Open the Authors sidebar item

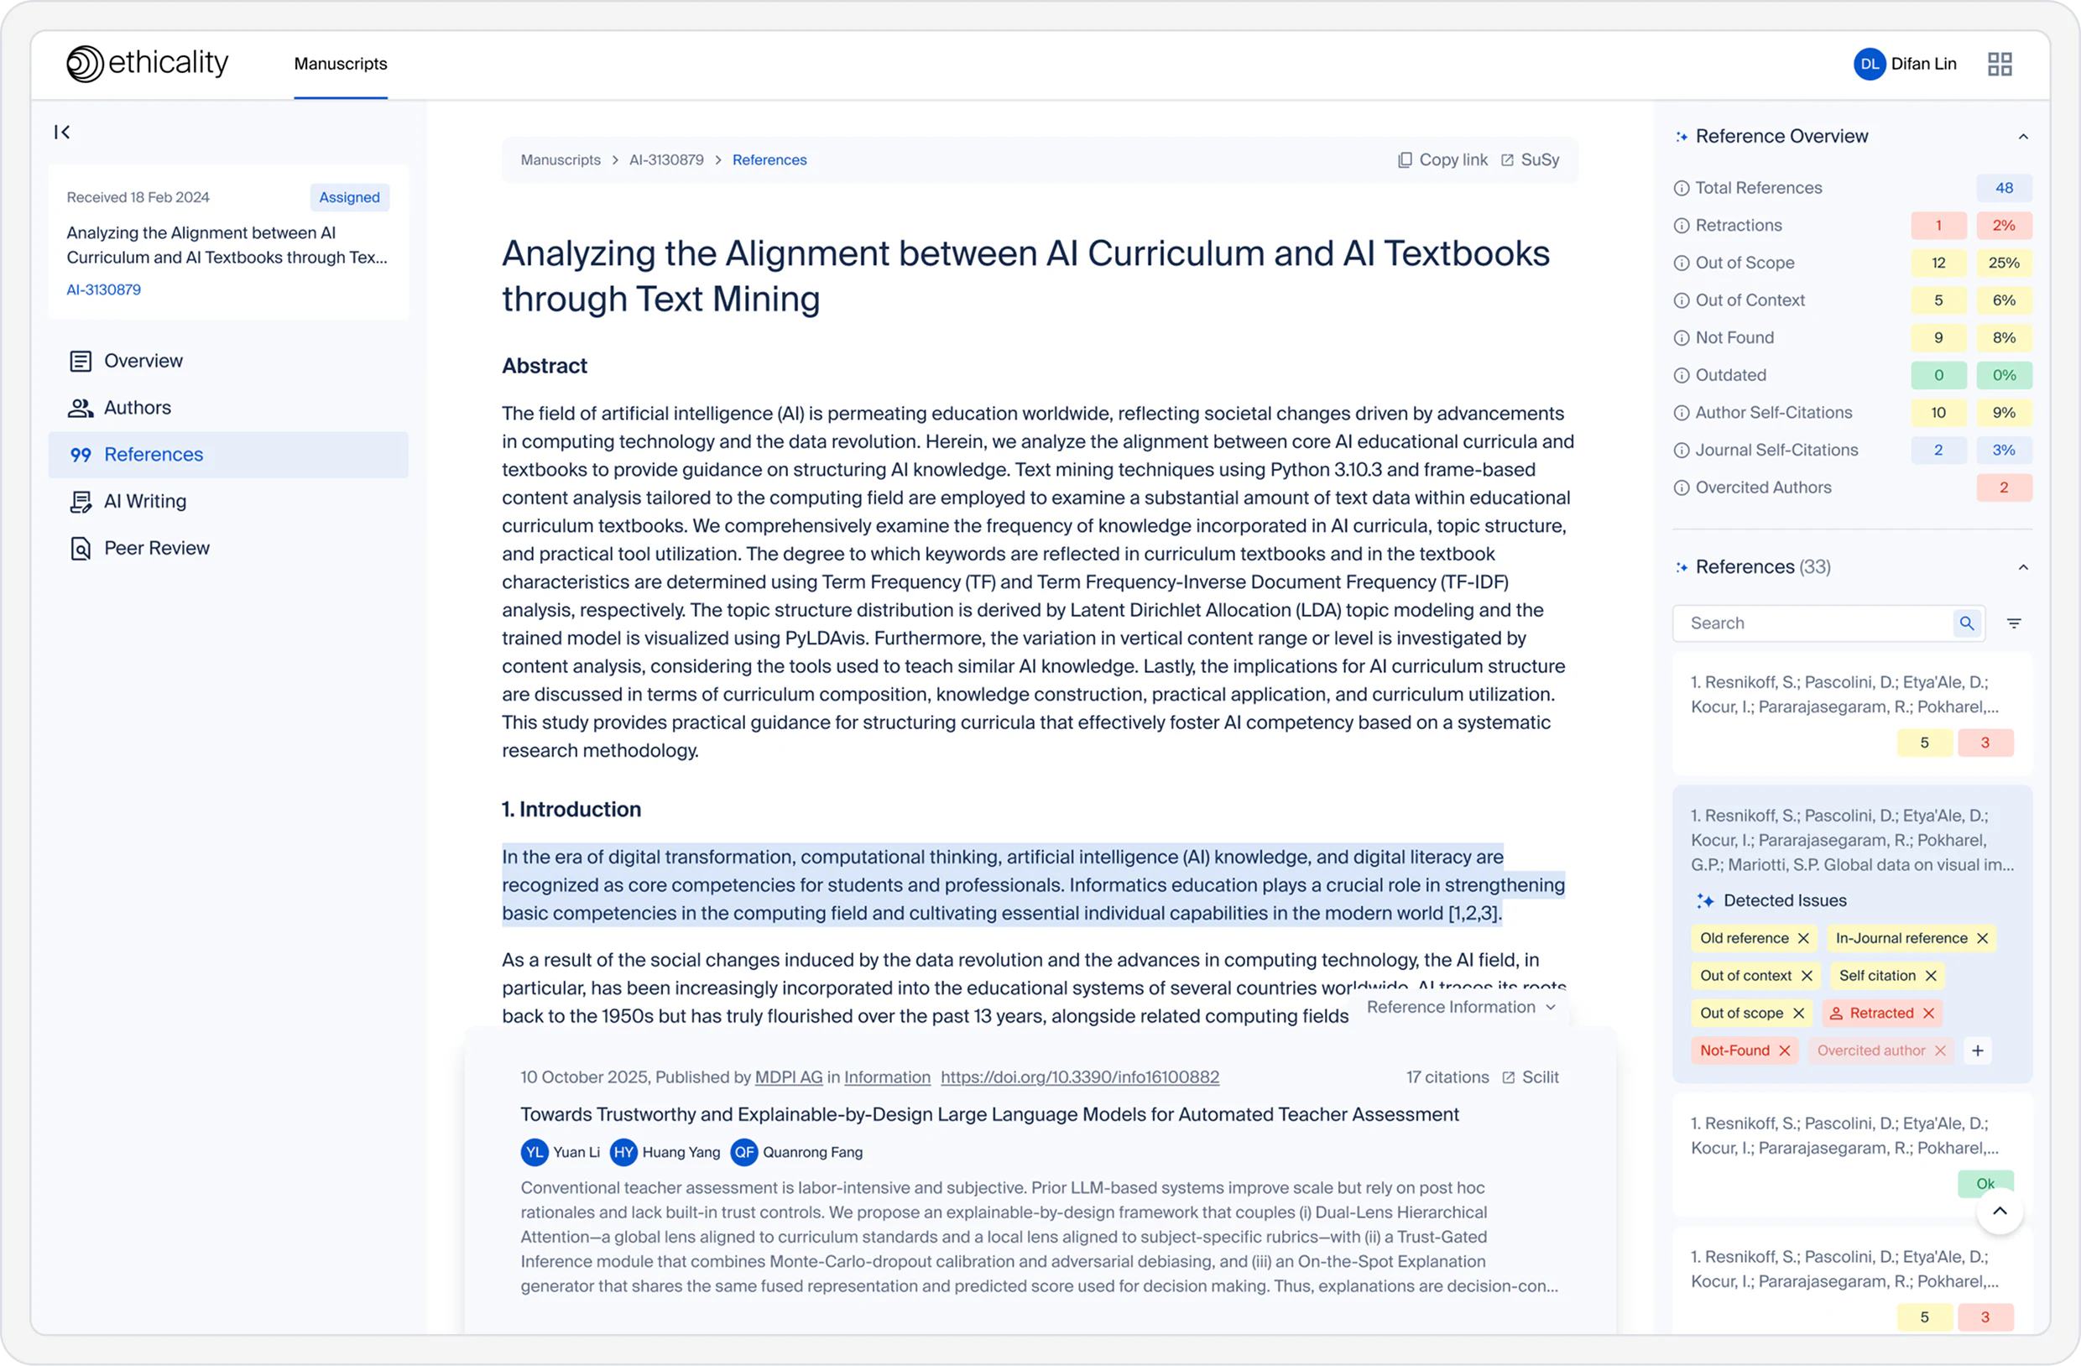(228, 409)
